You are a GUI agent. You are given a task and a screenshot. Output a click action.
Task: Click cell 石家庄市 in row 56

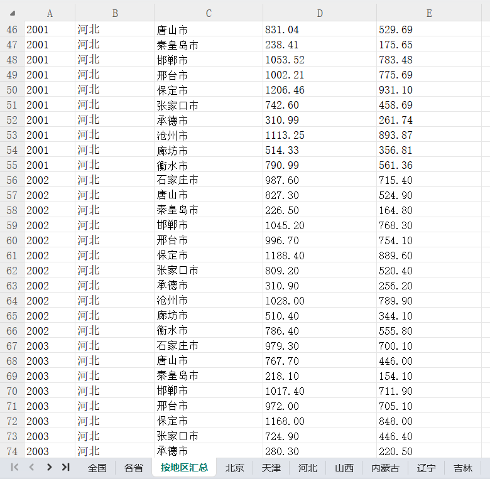point(209,180)
